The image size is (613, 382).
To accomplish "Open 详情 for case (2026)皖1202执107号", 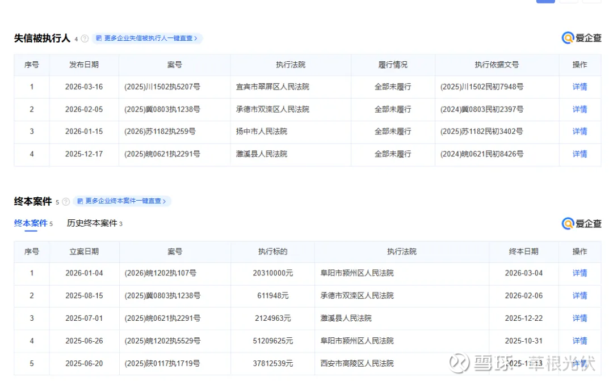I will click(x=580, y=273).
